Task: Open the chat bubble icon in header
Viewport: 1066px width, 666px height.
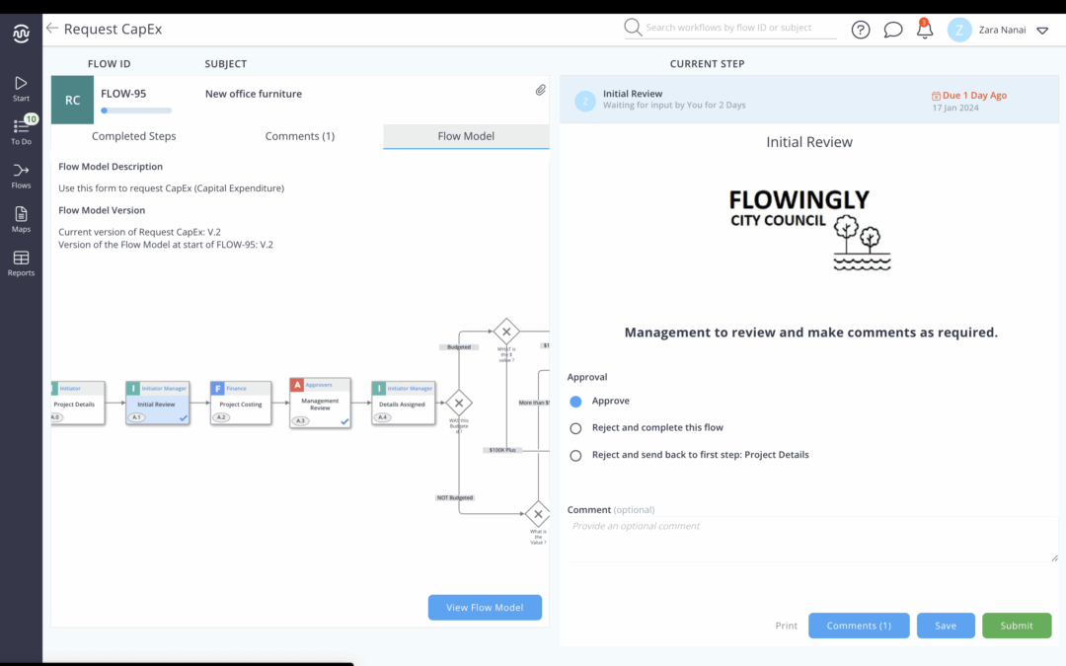Action: pyautogui.click(x=893, y=30)
